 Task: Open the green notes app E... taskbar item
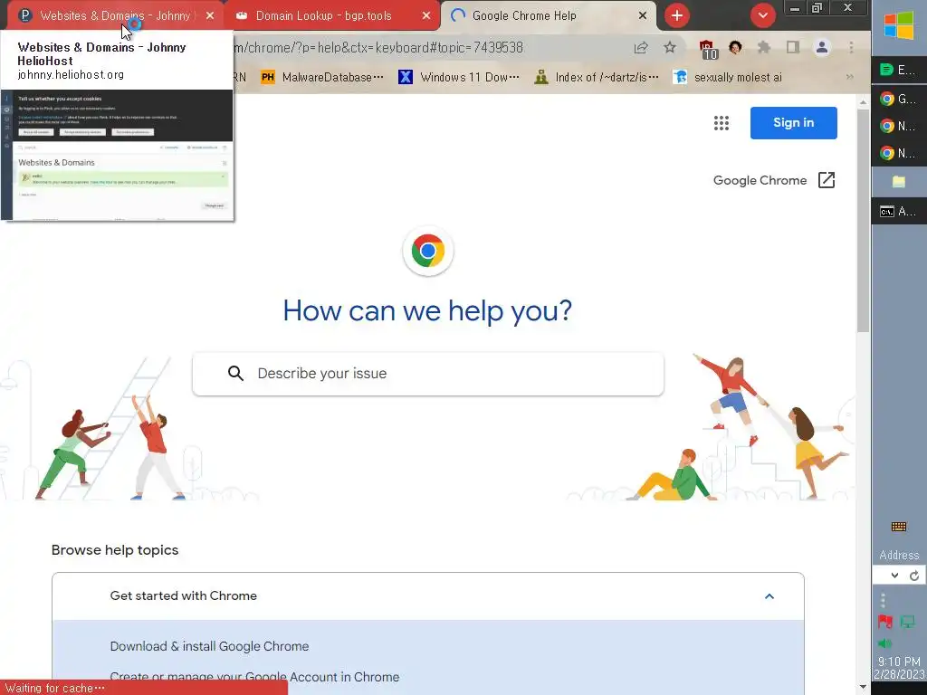[899, 70]
